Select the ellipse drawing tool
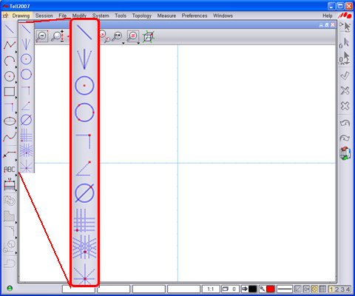The width and height of the screenshot is (355, 296). pyautogui.click(x=10, y=121)
